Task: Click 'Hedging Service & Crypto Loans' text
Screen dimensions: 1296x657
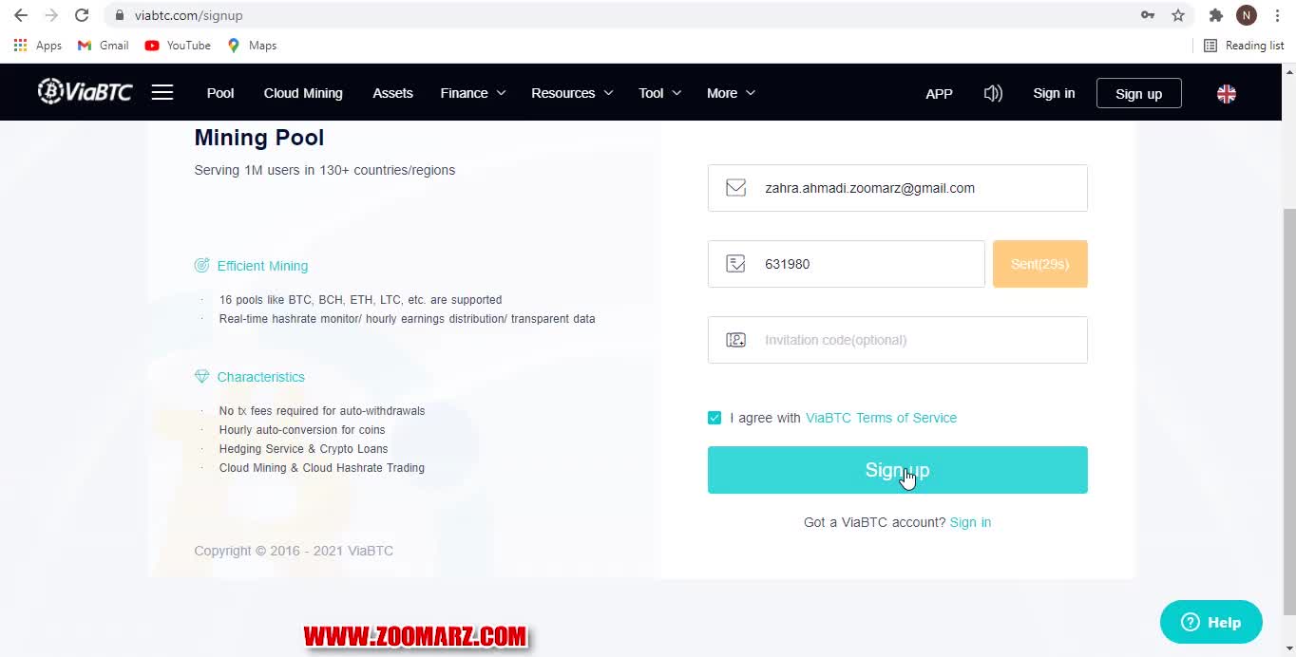Action: pos(303,449)
